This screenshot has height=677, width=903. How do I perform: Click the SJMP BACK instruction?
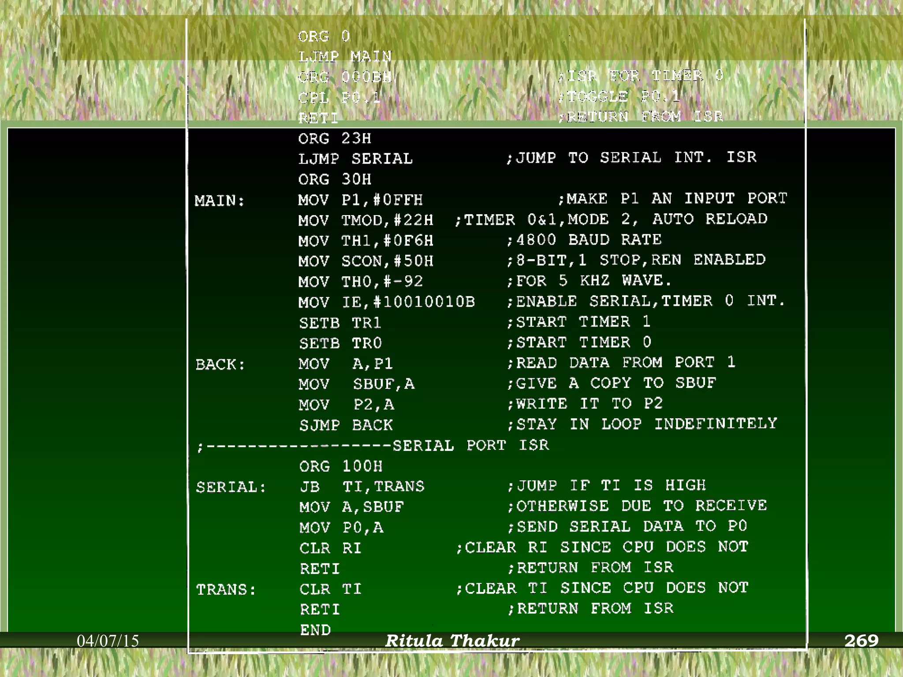coord(346,425)
